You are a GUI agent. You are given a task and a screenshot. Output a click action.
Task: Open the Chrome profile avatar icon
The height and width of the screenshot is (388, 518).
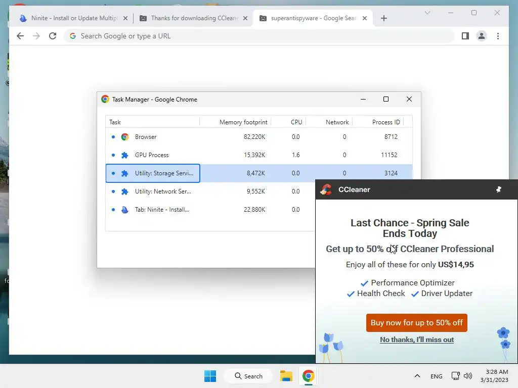pos(482,36)
